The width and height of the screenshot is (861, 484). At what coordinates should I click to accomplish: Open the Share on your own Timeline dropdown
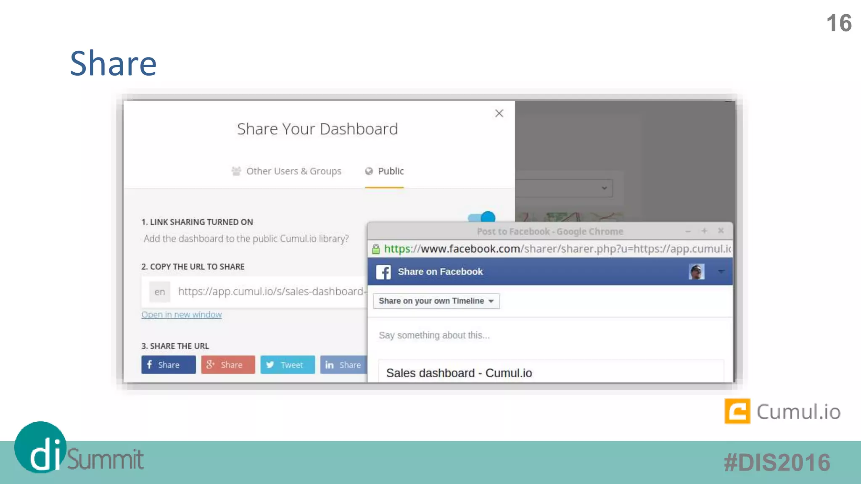click(x=436, y=301)
